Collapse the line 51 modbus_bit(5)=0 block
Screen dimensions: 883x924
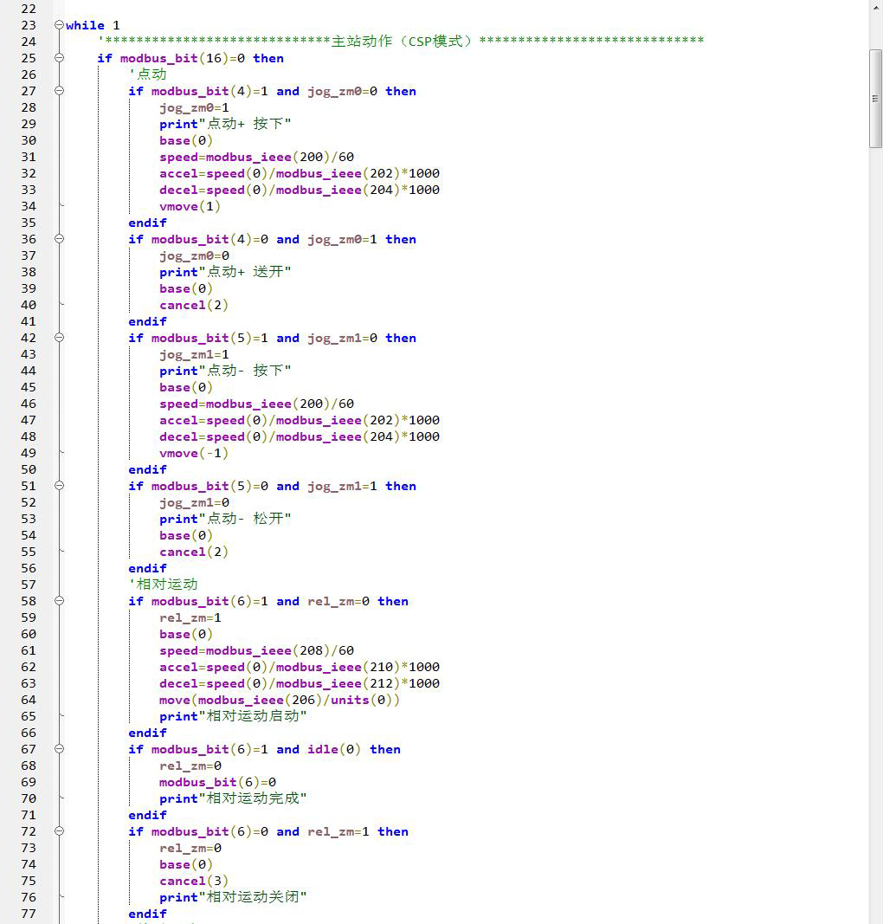pyautogui.click(x=59, y=486)
